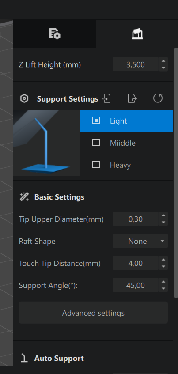Click the magic wand Basic Settings icon
Screen dimensions: 178x374
pyautogui.click(x=24, y=197)
